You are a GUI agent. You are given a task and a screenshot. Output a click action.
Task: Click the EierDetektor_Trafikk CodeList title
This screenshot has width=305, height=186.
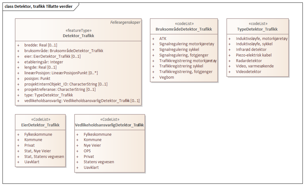(41, 125)
